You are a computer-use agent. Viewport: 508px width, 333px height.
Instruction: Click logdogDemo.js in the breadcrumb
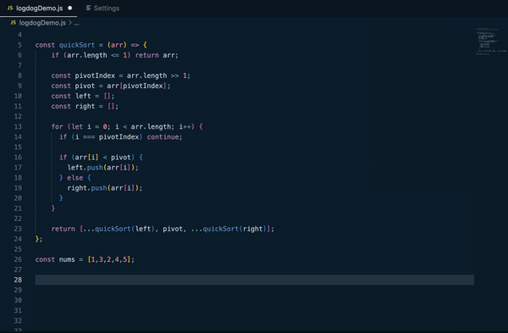pyautogui.click(x=42, y=23)
